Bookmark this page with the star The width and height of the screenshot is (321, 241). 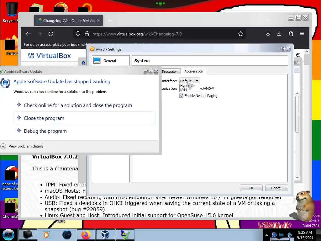coord(241,34)
